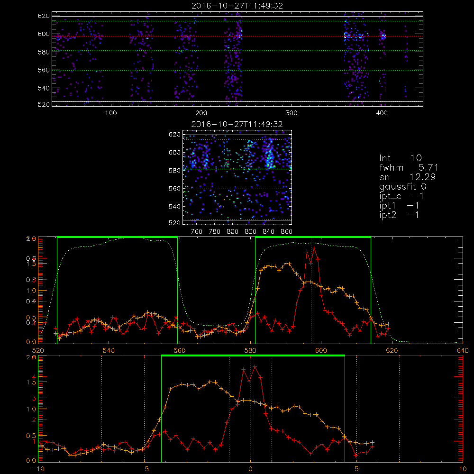
Task: Click y-axis label 620 of top image
Action: pos(44,16)
